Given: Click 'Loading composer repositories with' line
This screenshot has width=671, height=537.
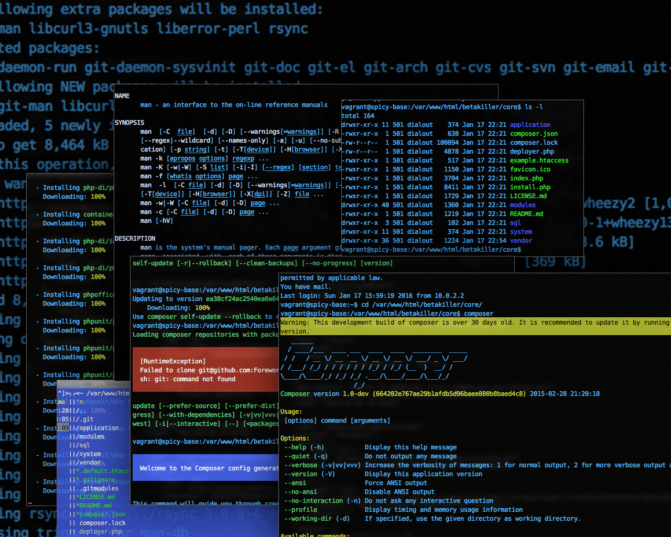Looking at the screenshot, I should (205, 335).
